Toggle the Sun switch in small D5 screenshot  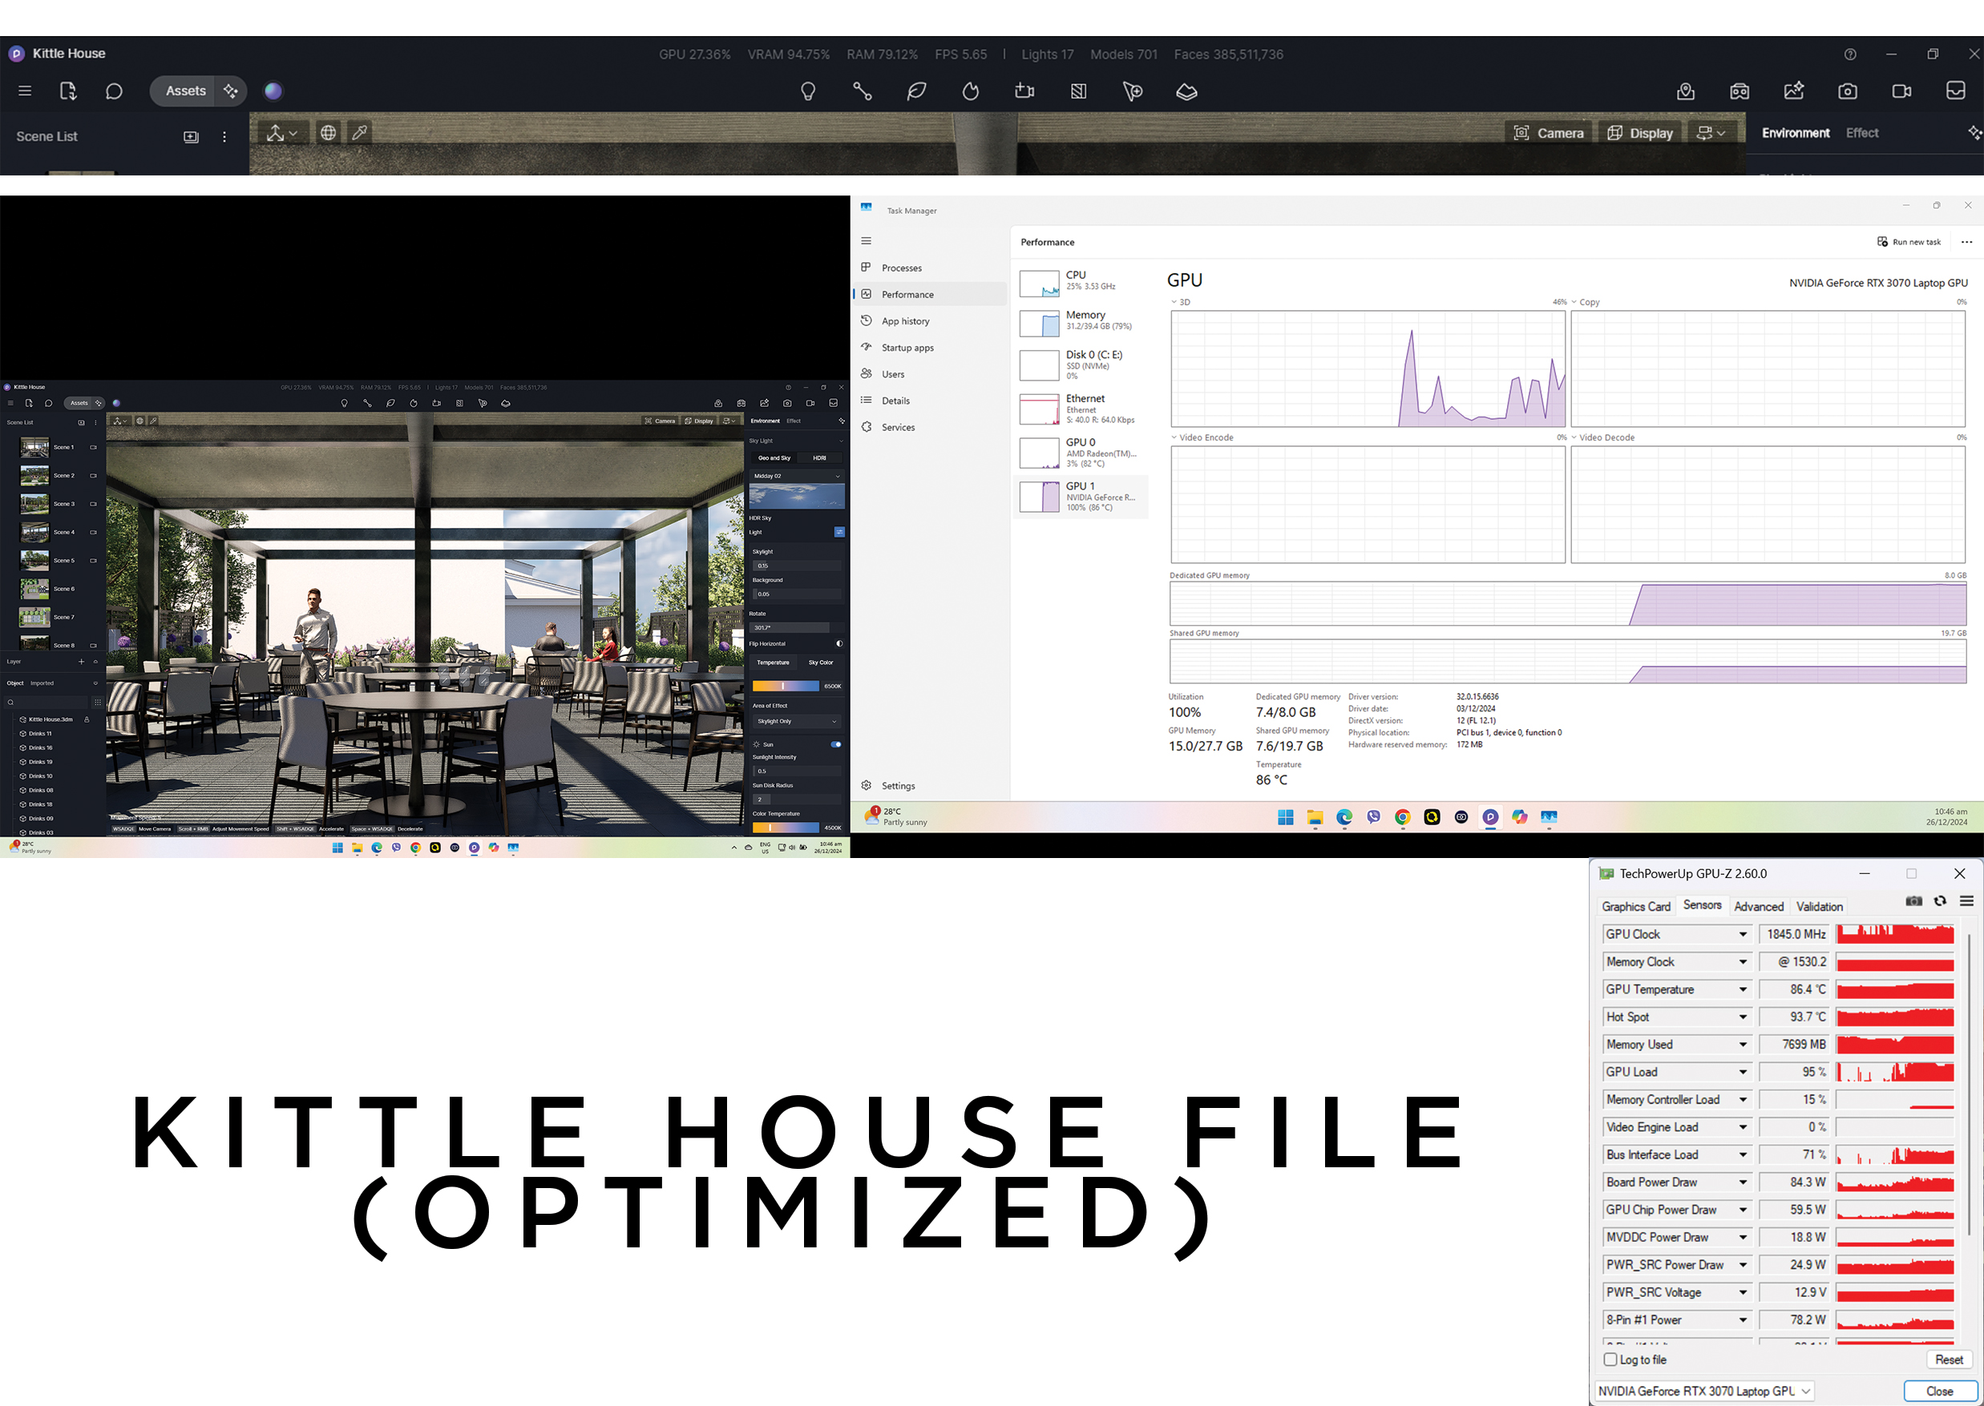pyautogui.click(x=836, y=744)
